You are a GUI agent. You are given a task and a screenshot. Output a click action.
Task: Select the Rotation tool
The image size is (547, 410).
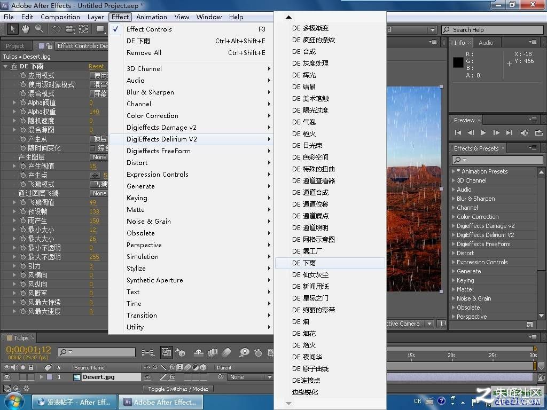pos(56,29)
